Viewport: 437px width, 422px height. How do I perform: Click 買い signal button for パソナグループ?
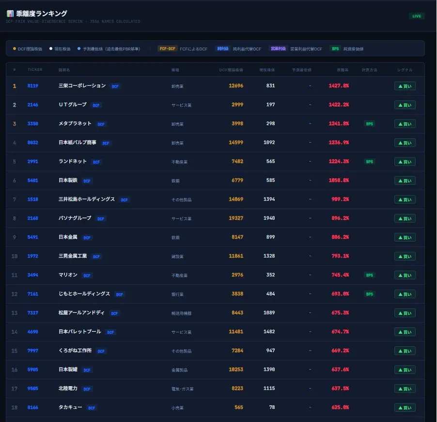coord(405,218)
